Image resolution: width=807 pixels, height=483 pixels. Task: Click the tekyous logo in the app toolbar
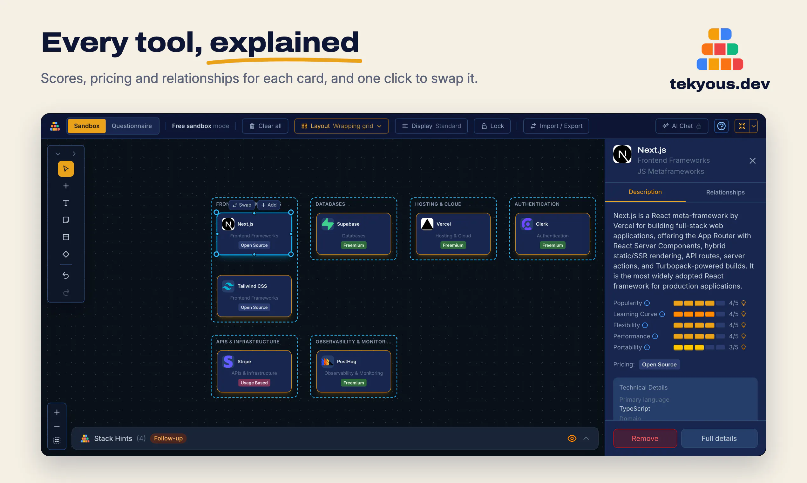click(55, 126)
